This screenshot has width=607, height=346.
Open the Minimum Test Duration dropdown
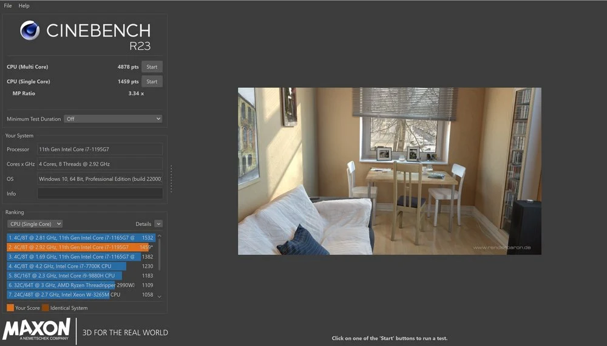point(113,119)
